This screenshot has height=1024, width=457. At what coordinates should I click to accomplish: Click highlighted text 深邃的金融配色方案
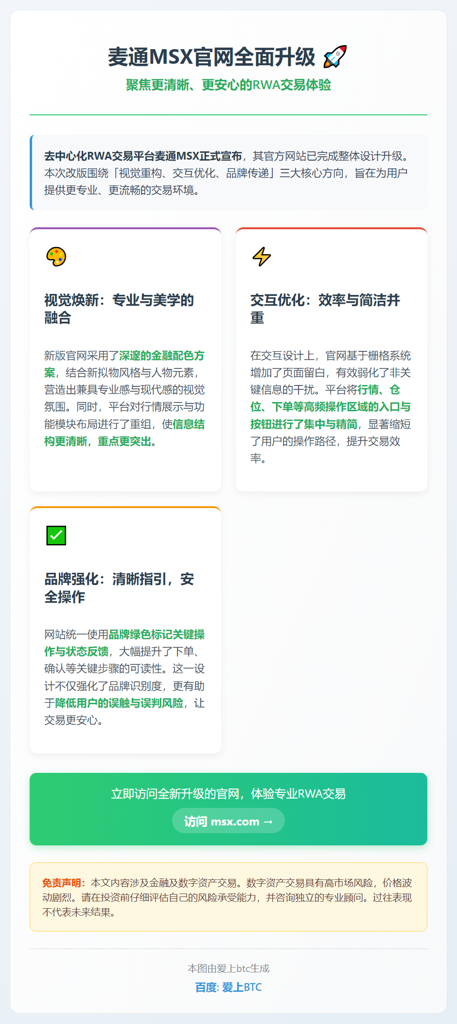124,364
